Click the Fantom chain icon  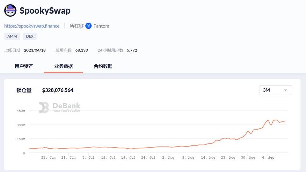[88, 26]
